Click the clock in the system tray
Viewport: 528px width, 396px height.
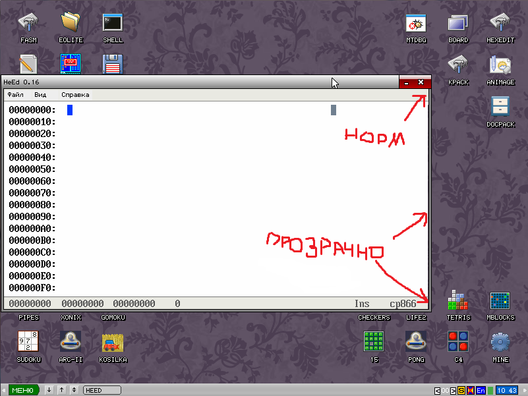coord(508,390)
